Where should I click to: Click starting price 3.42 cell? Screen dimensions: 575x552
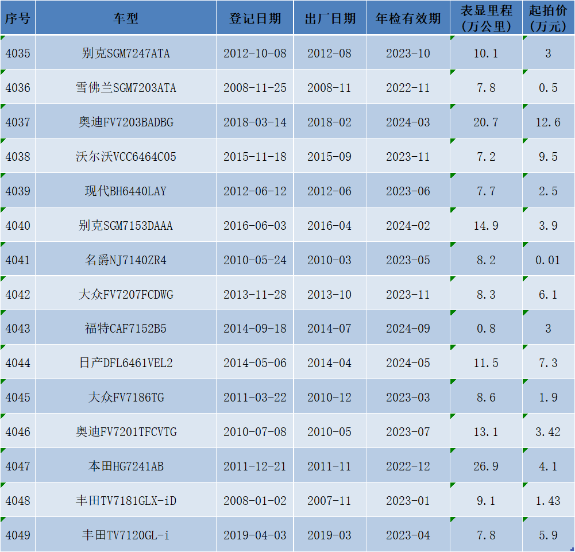coord(548,431)
